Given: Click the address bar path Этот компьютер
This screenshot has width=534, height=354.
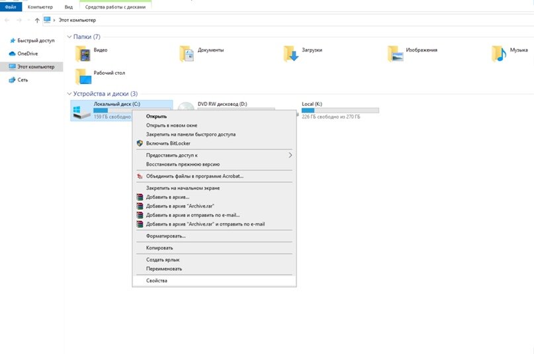Looking at the screenshot, I should 77,20.
